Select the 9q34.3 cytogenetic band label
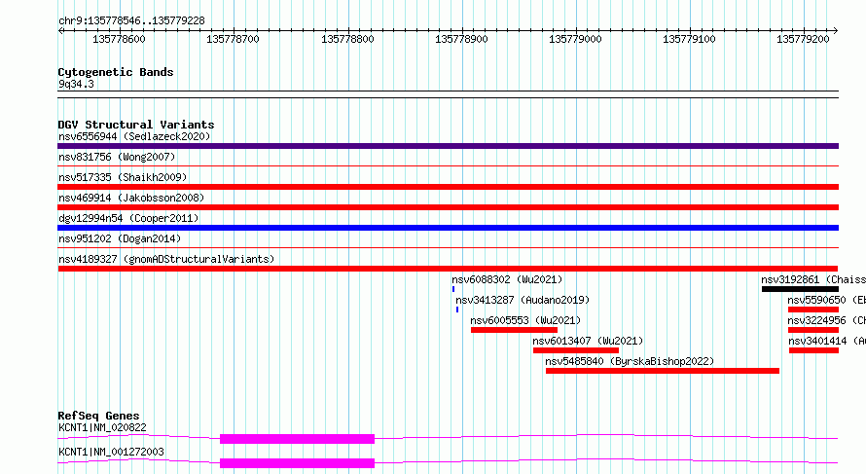The image size is (866, 474). 76,84
